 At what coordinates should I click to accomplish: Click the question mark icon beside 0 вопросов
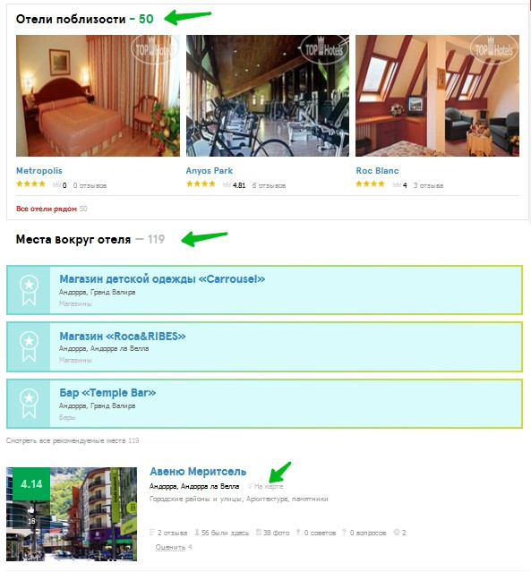(x=344, y=533)
